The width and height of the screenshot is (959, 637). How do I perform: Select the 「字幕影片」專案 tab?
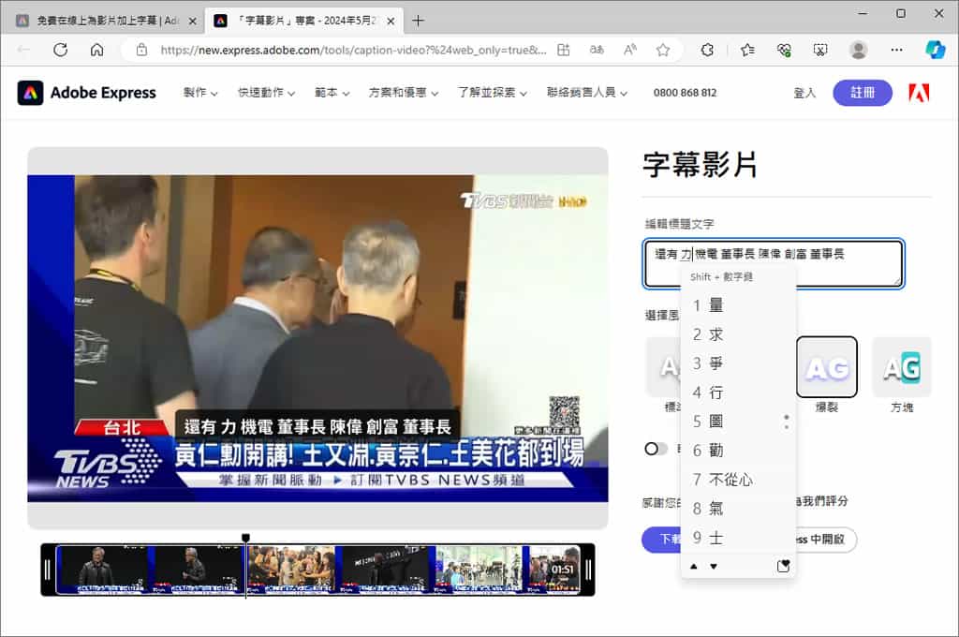tap(304, 21)
